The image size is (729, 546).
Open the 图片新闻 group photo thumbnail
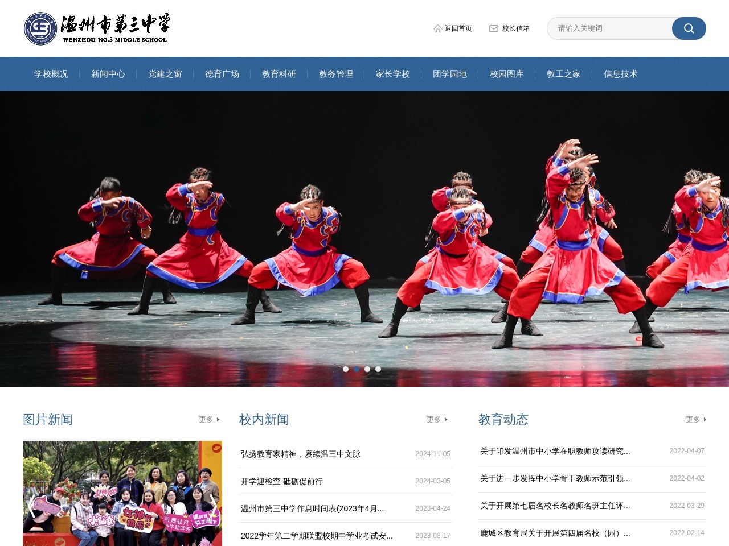(x=122, y=493)
